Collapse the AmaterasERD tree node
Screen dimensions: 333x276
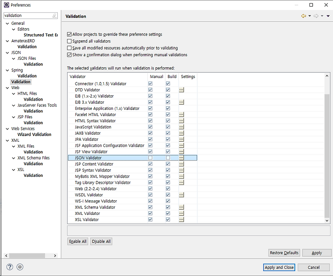[x=8, y=41]
